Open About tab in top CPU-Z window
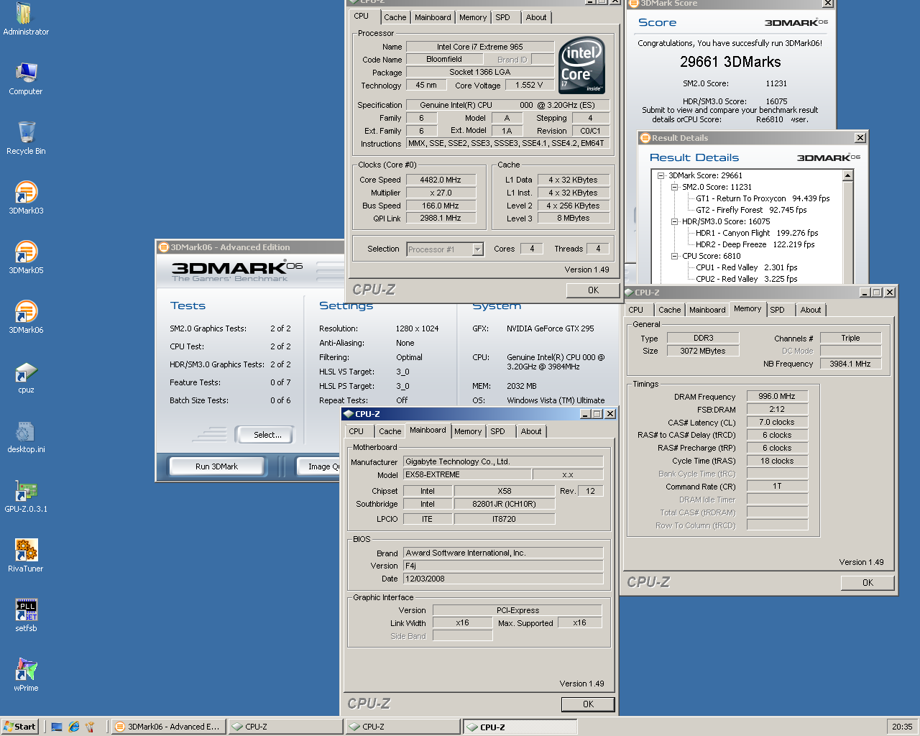 (x=536, y=17)
